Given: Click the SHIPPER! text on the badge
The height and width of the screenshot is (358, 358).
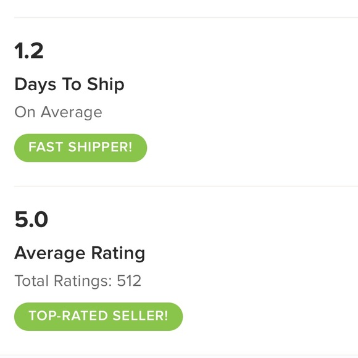Looking at the screenshot, I should 100,147.
